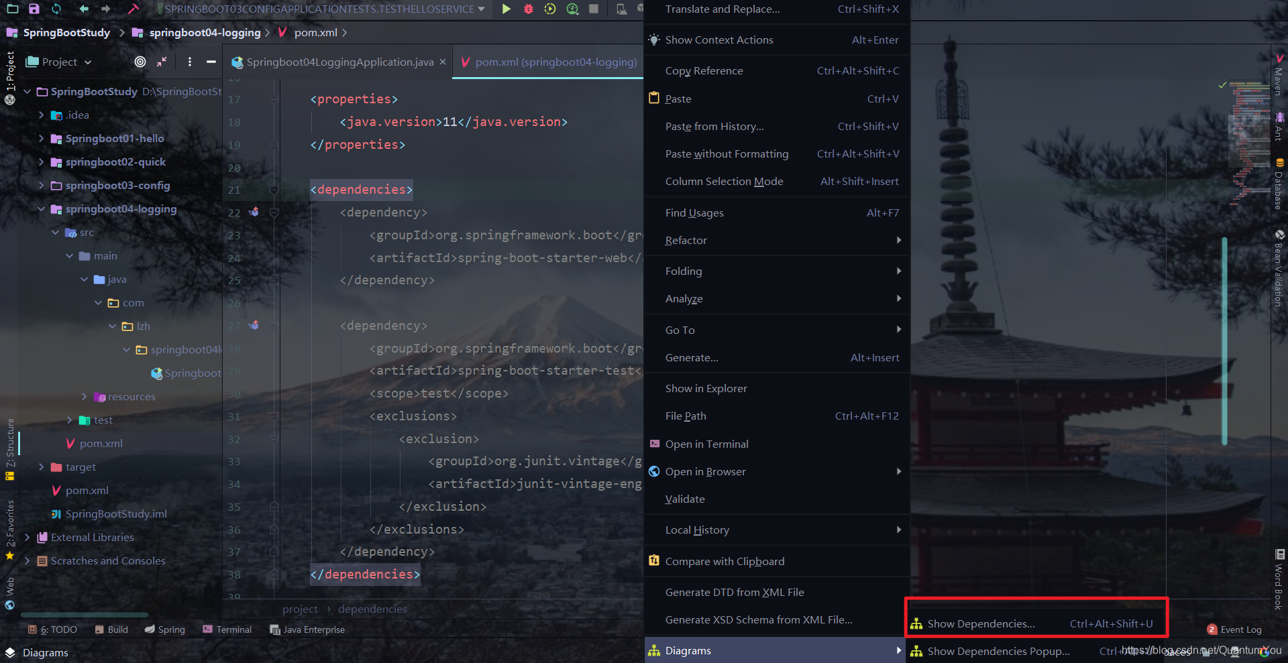Collapse the springboot04-logging module
Screen dimensions: 1288x663
coord(42,208)
